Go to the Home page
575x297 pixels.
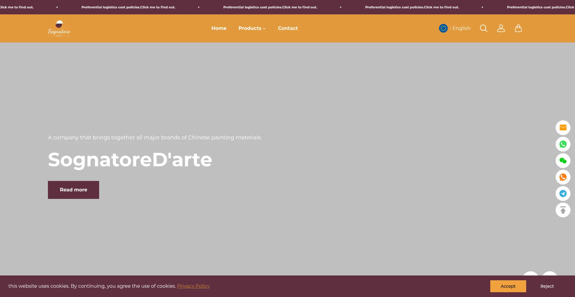tap(219, 28)
